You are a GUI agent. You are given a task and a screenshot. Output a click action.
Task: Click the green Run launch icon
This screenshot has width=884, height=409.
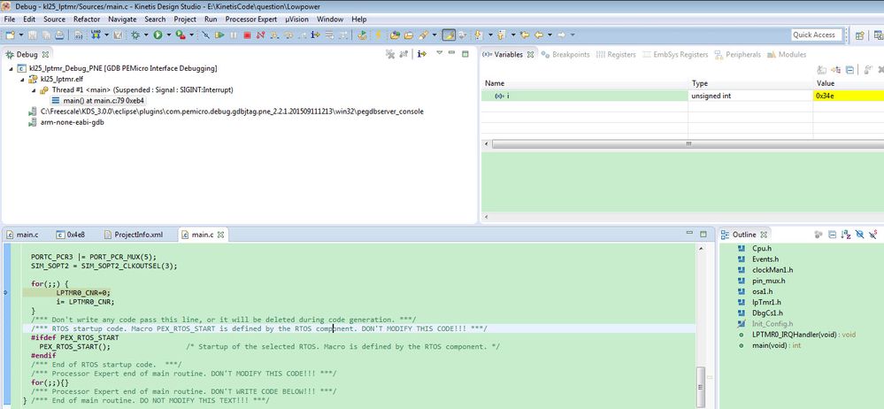[x=158, y=35]
